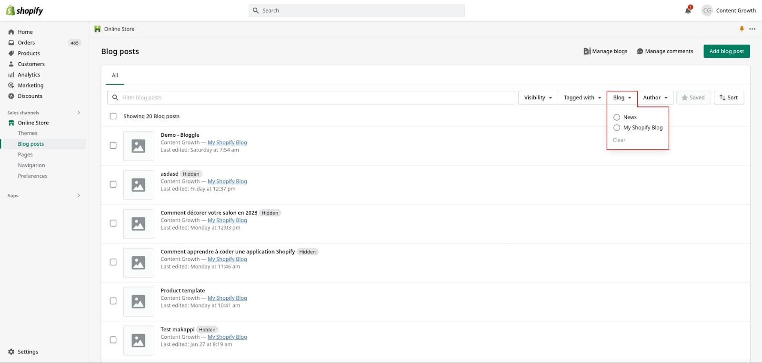
Task: Click the Sort button
Action: [x=729, y=97]
